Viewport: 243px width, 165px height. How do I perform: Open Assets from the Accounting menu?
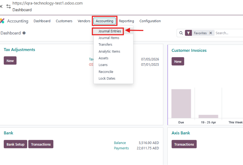point(103,58)
